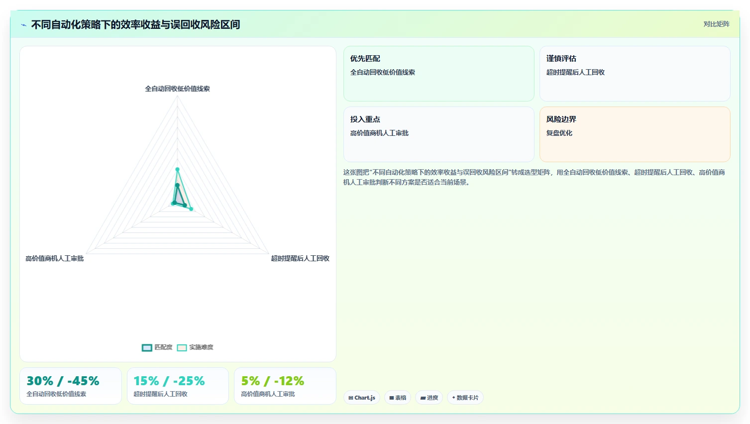The width and height of the screenshot is (750, 424).
Task: Click the radar axis label 高价值商机人工审批
Action: pyautogui.click(x=55, y=258)
